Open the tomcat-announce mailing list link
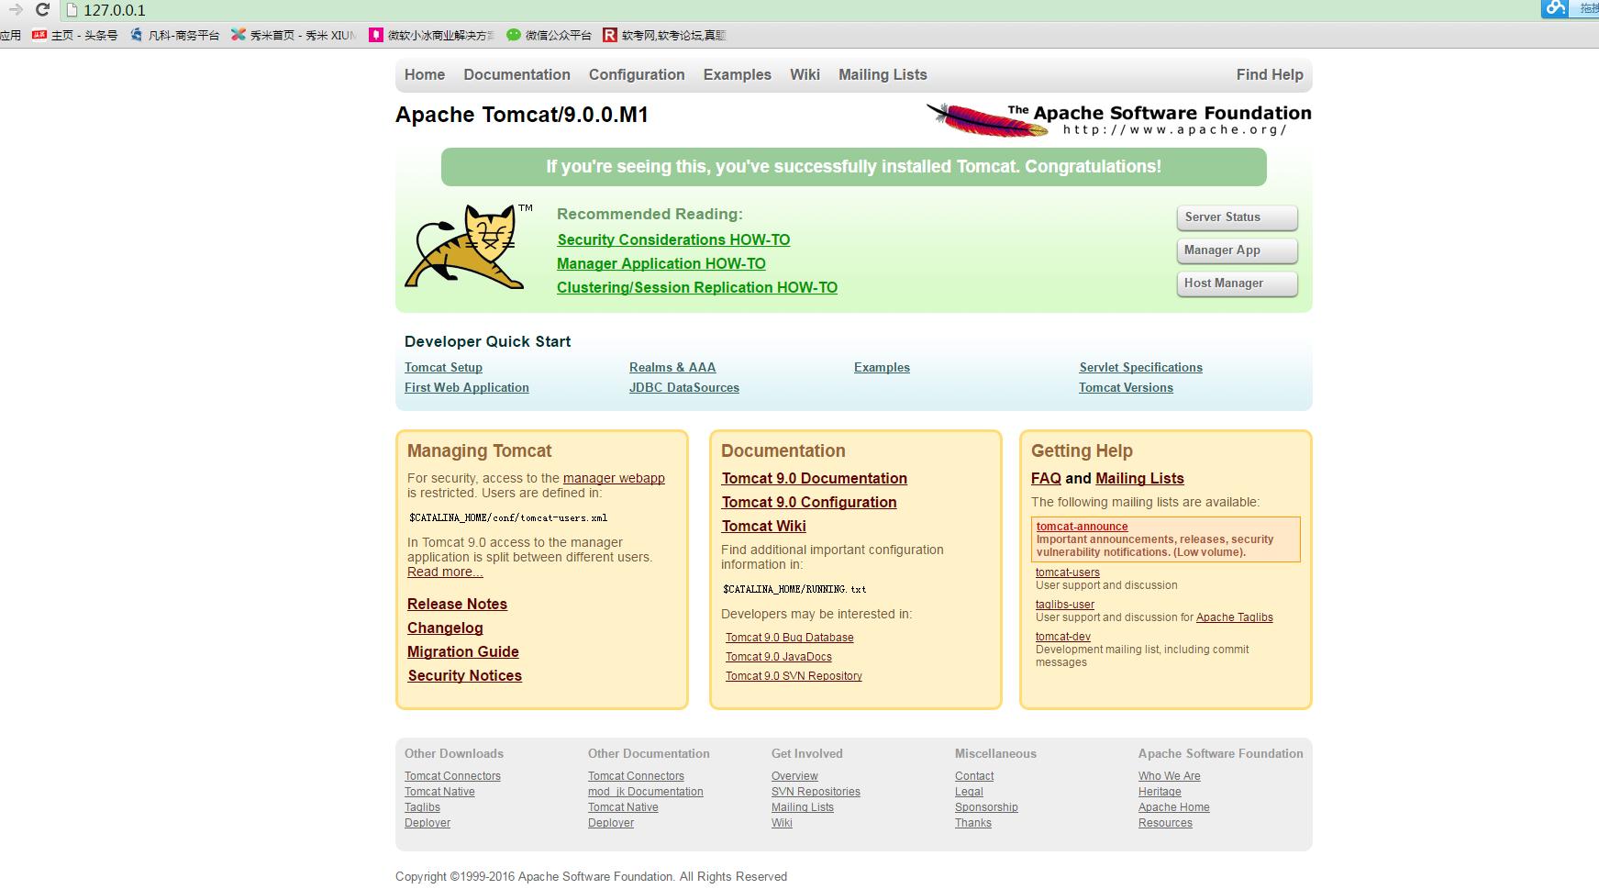Image resolution: width=1599 pixels, height=889 pixels. tap(1083, 527)
